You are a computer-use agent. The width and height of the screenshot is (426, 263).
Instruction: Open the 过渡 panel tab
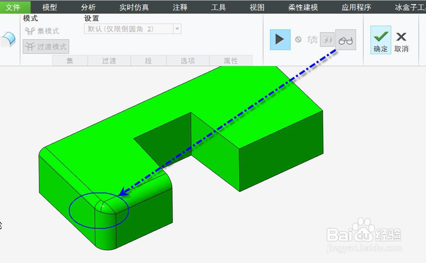[x=109, y=61]
